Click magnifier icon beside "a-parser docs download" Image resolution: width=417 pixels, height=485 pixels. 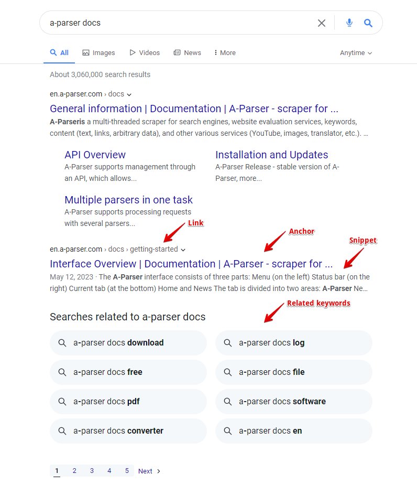click(62, 343)
